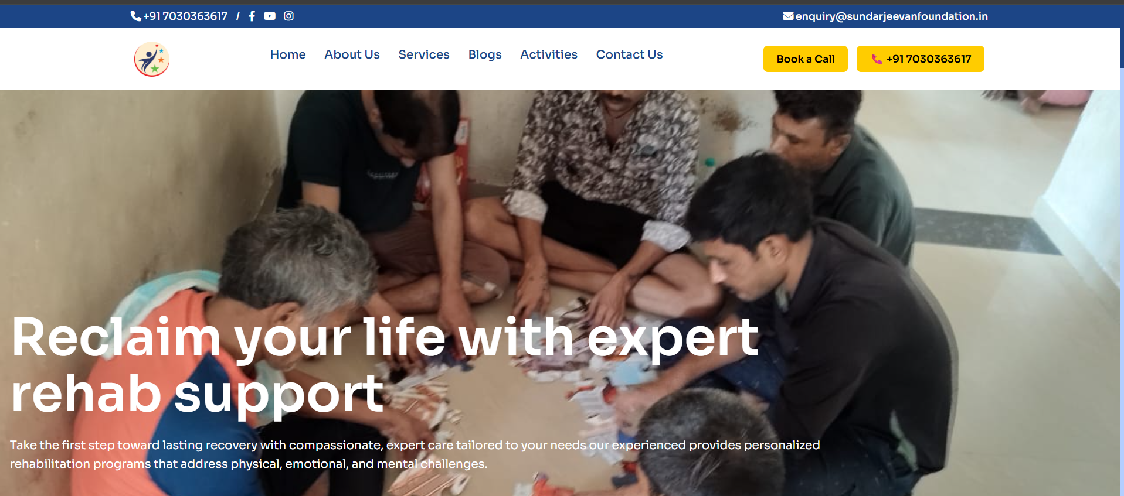Open the About Us page

[352, 54]
